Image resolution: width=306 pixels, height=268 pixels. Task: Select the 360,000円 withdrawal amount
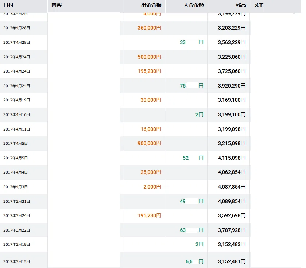tap(149, 28)
